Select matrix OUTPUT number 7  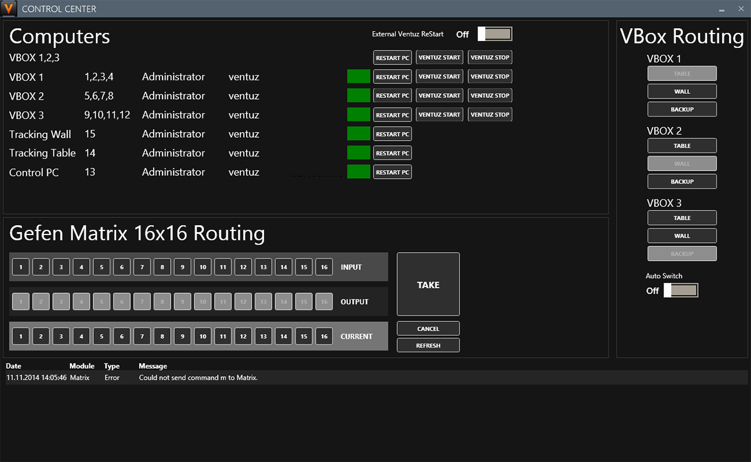tap(142, 301)
